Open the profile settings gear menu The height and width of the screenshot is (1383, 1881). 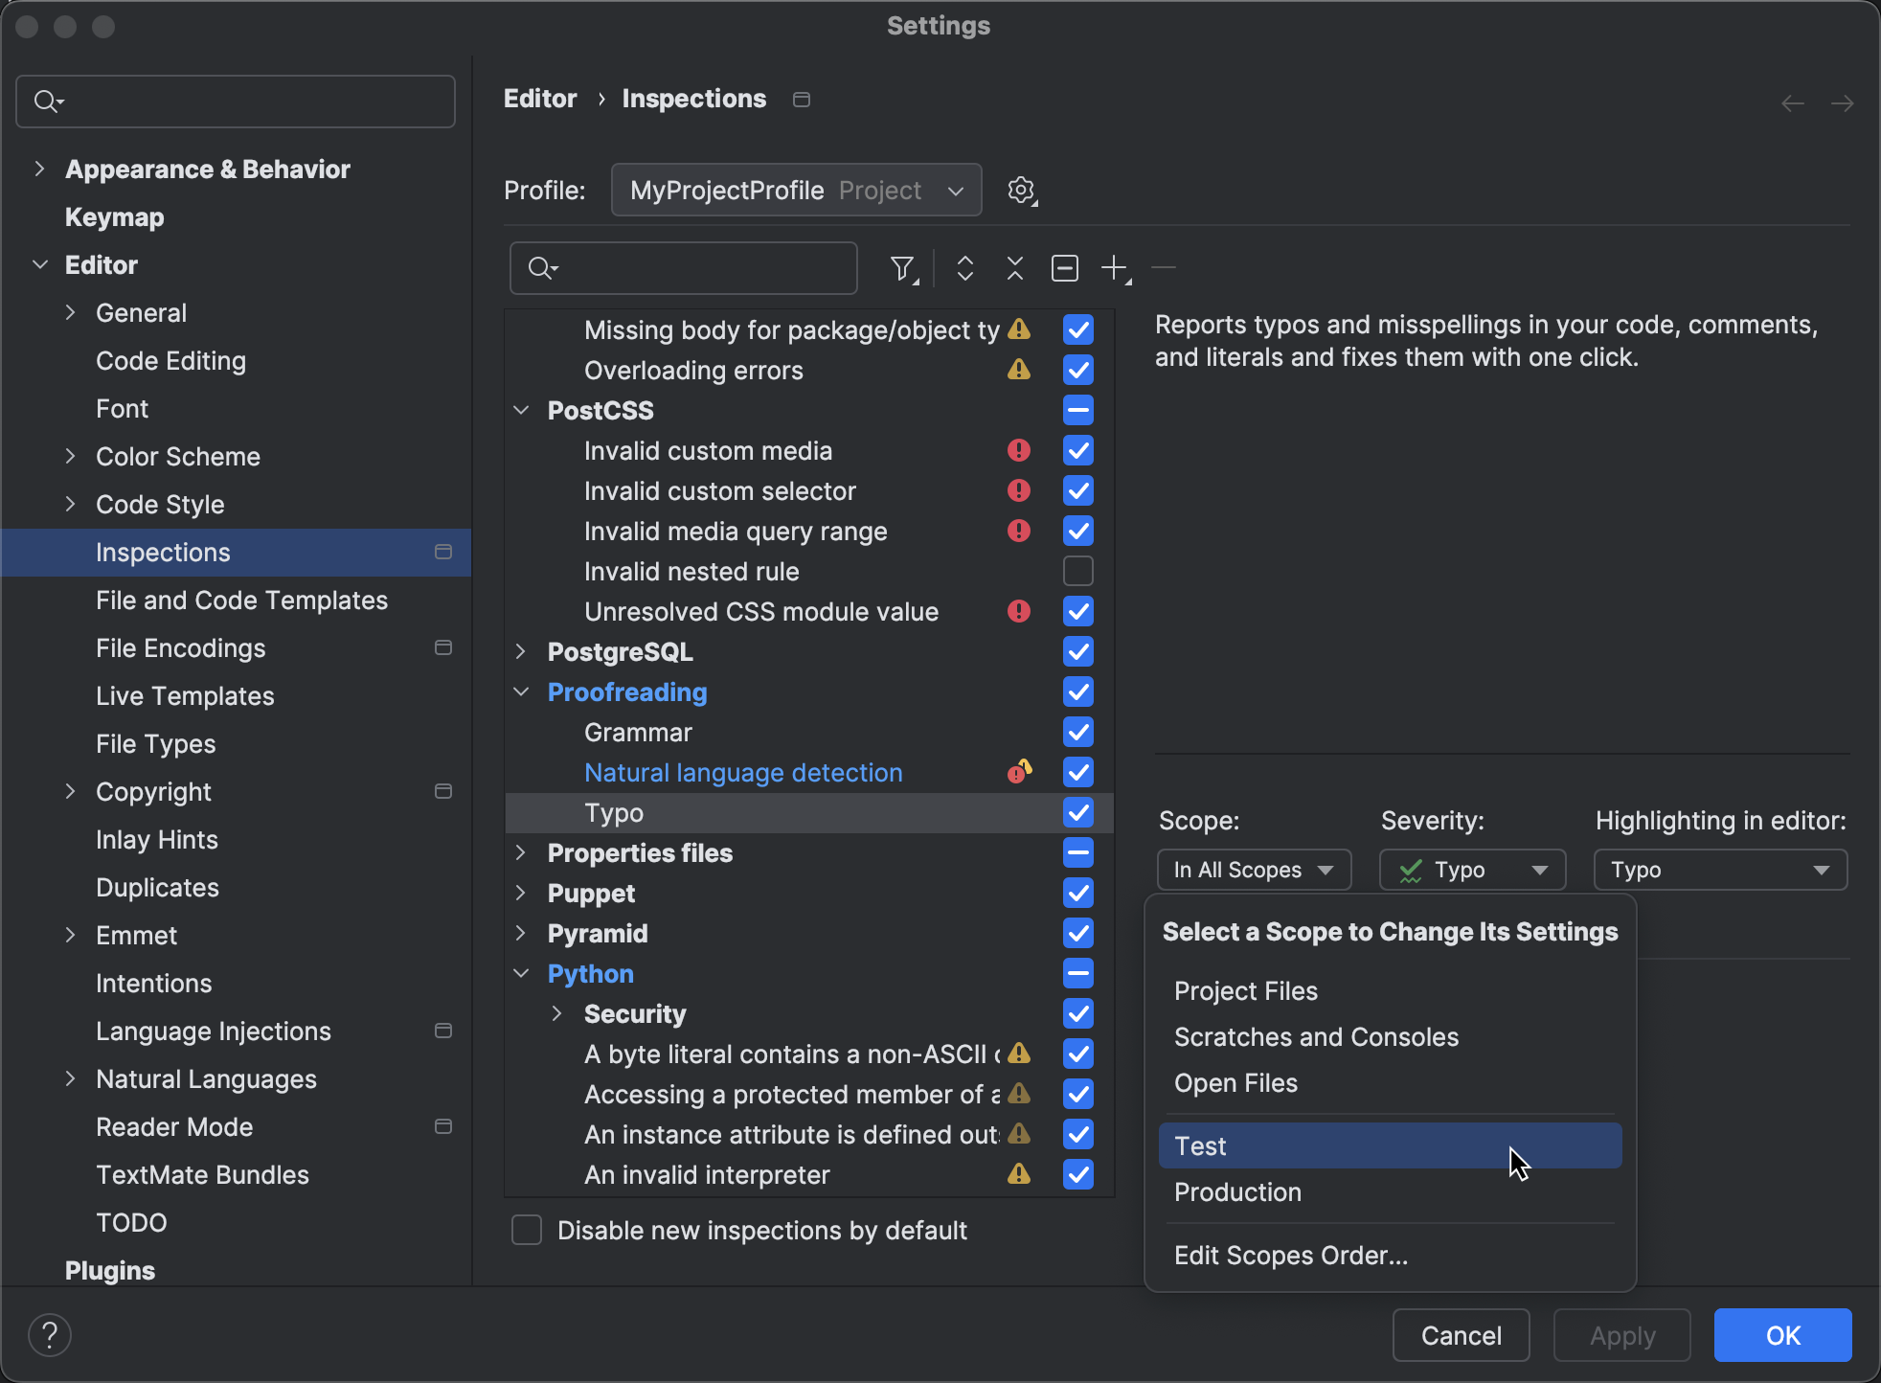pos(1022,190)
